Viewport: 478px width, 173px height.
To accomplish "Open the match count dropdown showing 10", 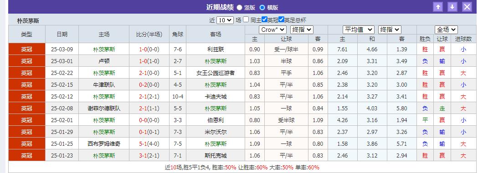I will pyautogui.click(x=225, y=20).
